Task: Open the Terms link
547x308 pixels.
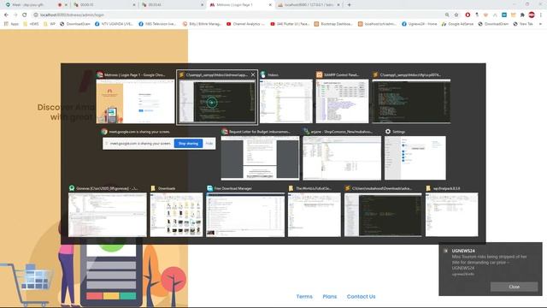Action: [304, 297]
